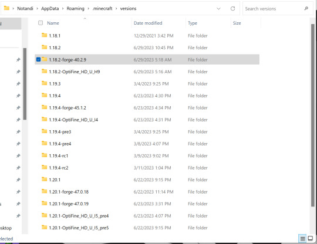Viewport: 317px width, 244px height.
Task: Click the folder icon of 1.18.2
Action: click(44, 47)
